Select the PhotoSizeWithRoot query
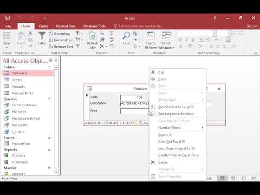 click(x=28, y=119)
